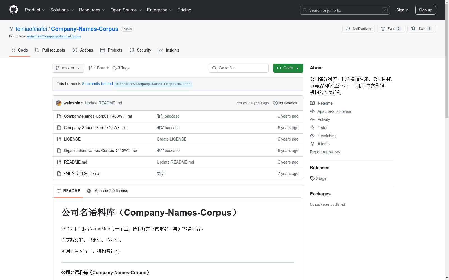Click the GitHub logo icon

pyautogui.click(x=13, y=10)
